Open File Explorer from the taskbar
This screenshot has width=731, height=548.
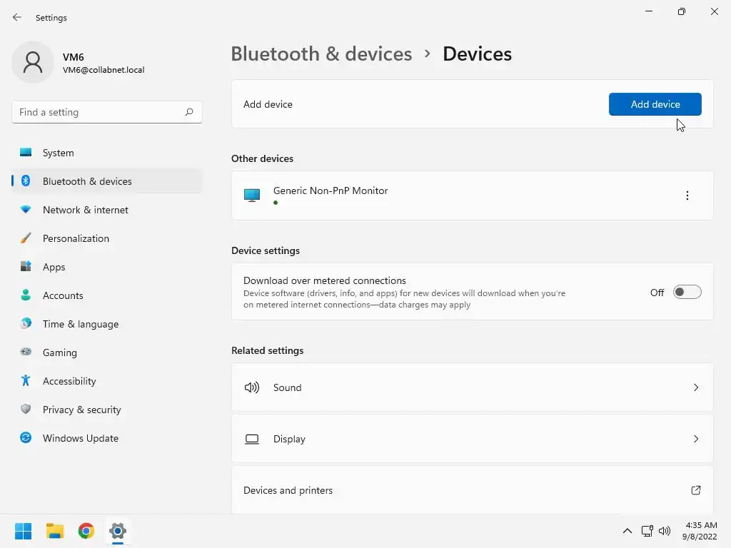point(55,531)
